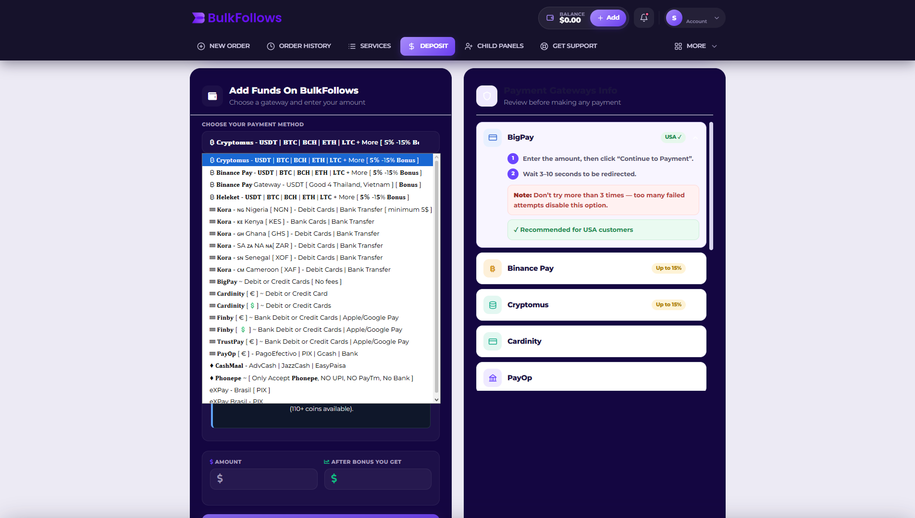Expand the More menu
915x518 pixels.
point(695,46)
